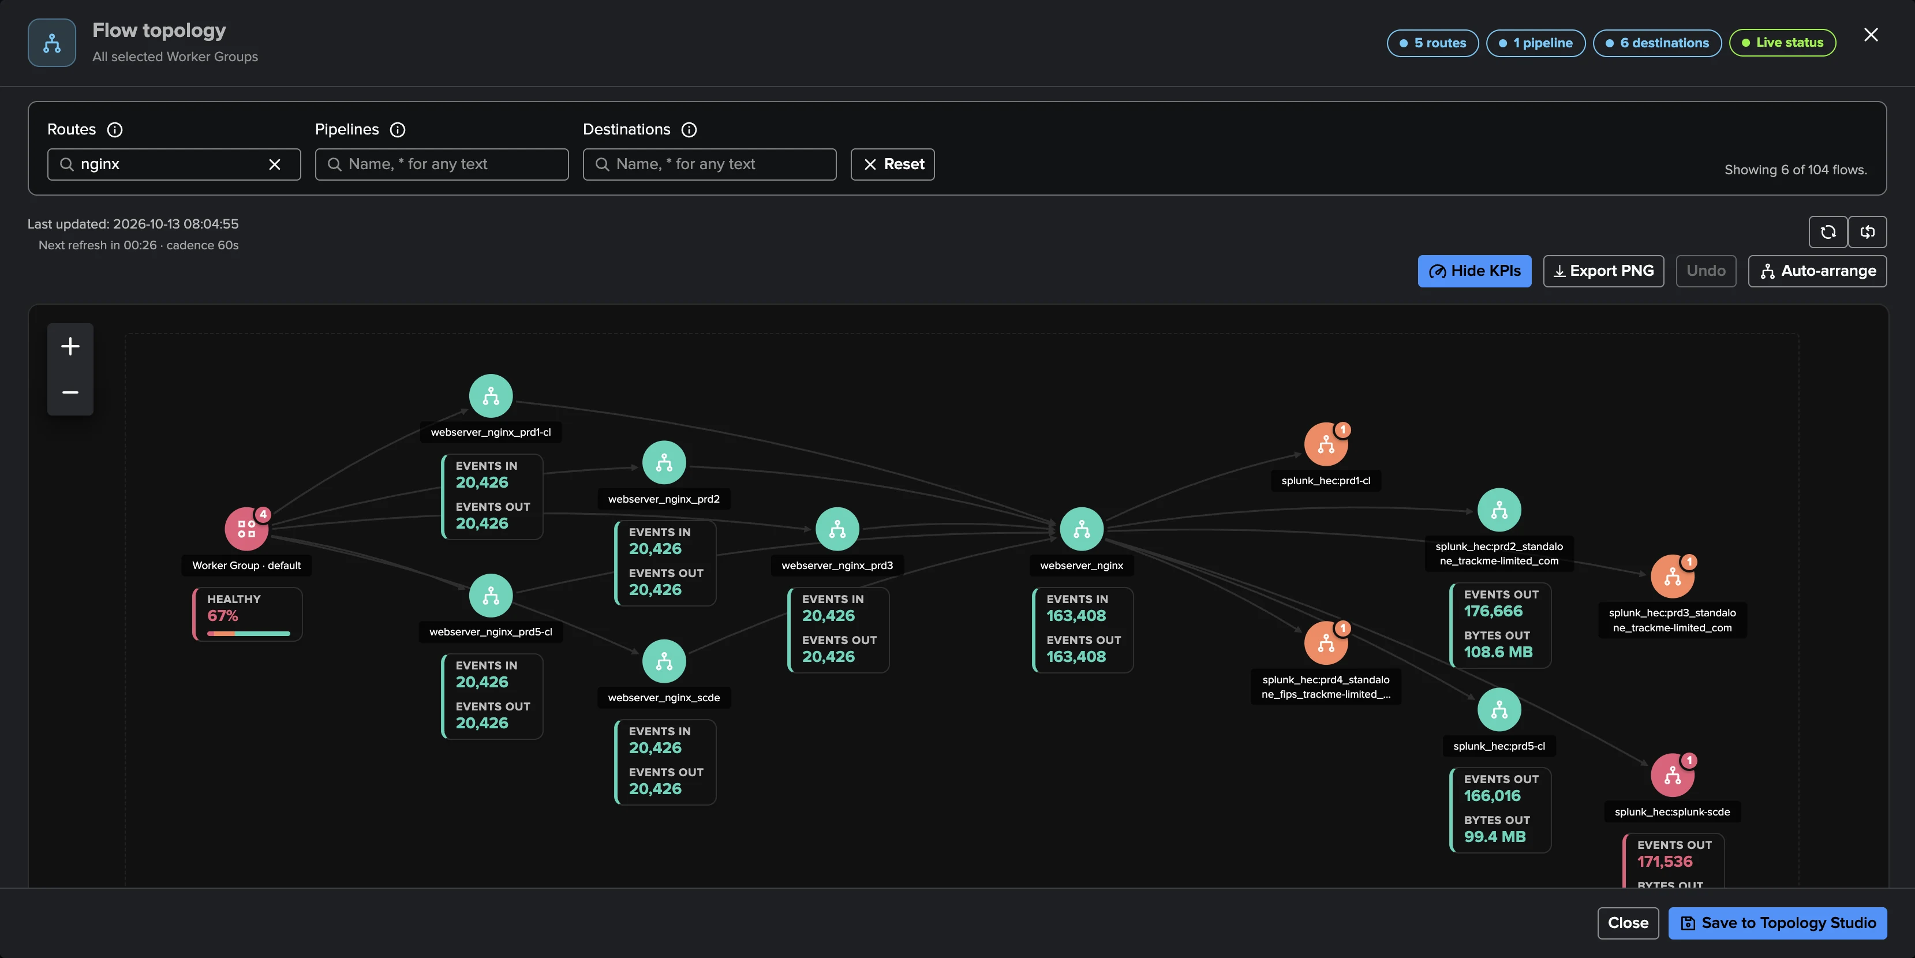The height and width of the screenshot is (958, 1915).
Task: Click the 5 routes pill
Action: click(x=1432, y=42)
